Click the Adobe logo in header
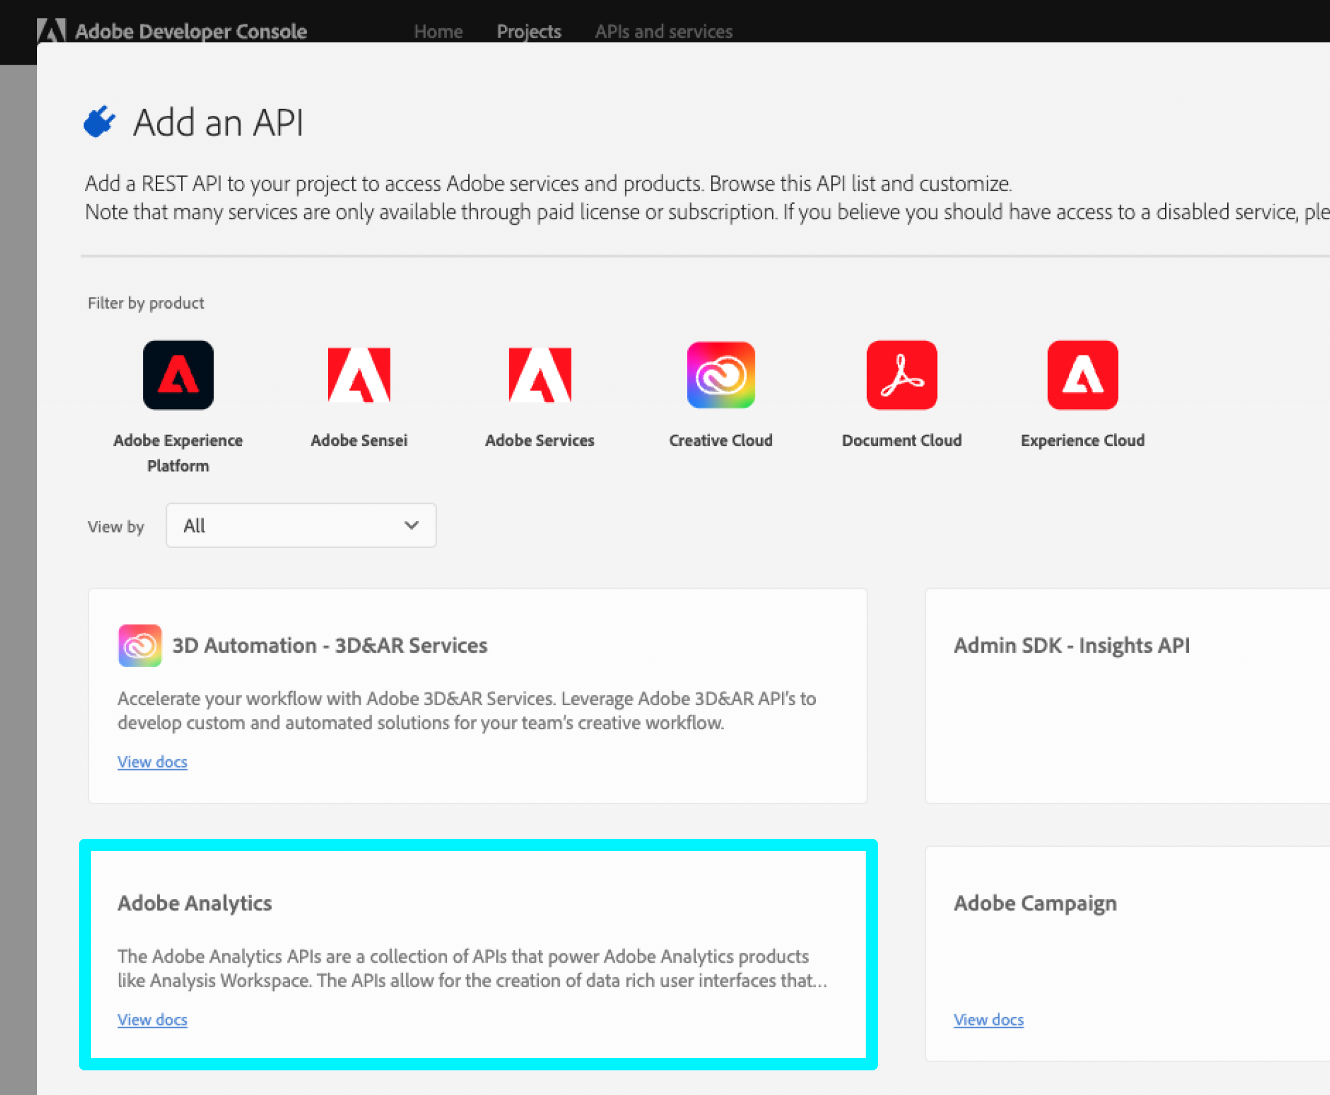This screenshot has width=1330, height=1095. pos(52,30)
